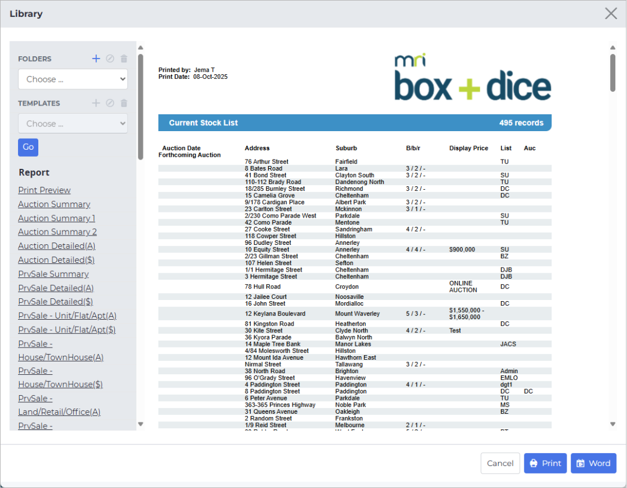Click the JACS list value
Image resolution: width=627 pixels, height=488 pixels.
pos(508,344)
